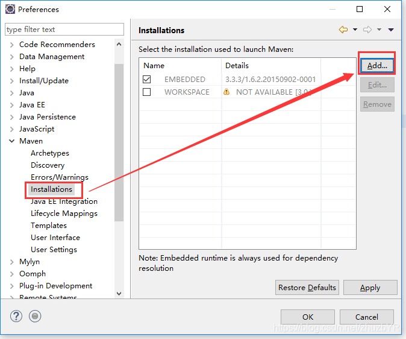Screen dimensions: 406x339
Task: Click the Restore Defaults button
Action: point(307,287)
